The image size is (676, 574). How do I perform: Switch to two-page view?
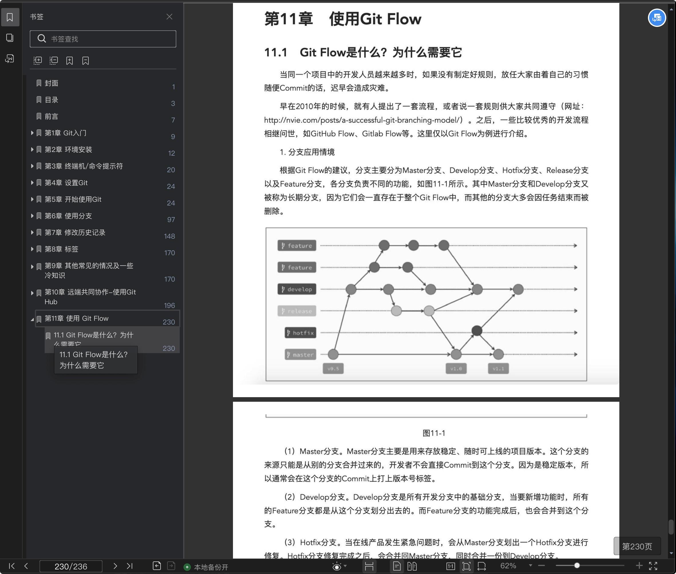point(412,567)
